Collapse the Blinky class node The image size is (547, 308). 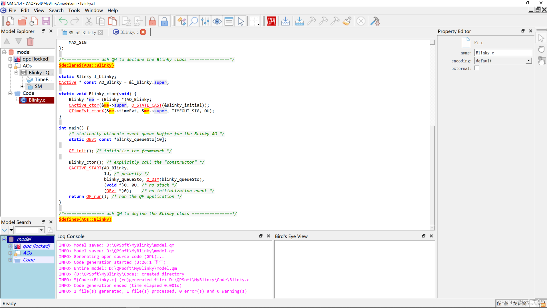click(x=16, y=73)
